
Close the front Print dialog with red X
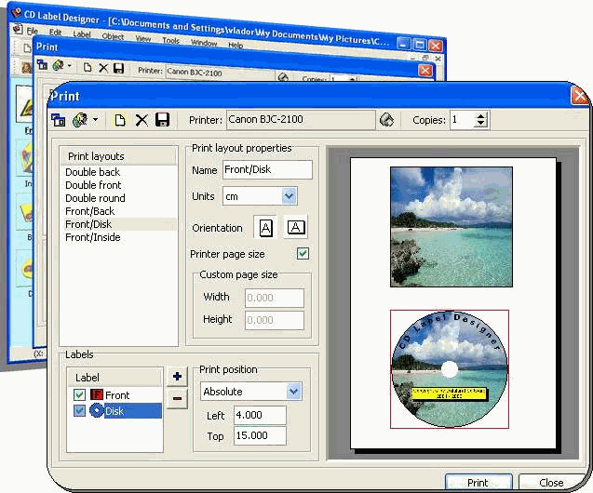pos(579,96)
